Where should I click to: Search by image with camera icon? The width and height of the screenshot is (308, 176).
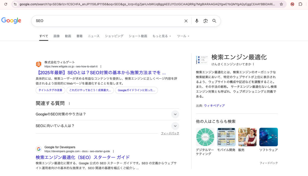[205, 21]
